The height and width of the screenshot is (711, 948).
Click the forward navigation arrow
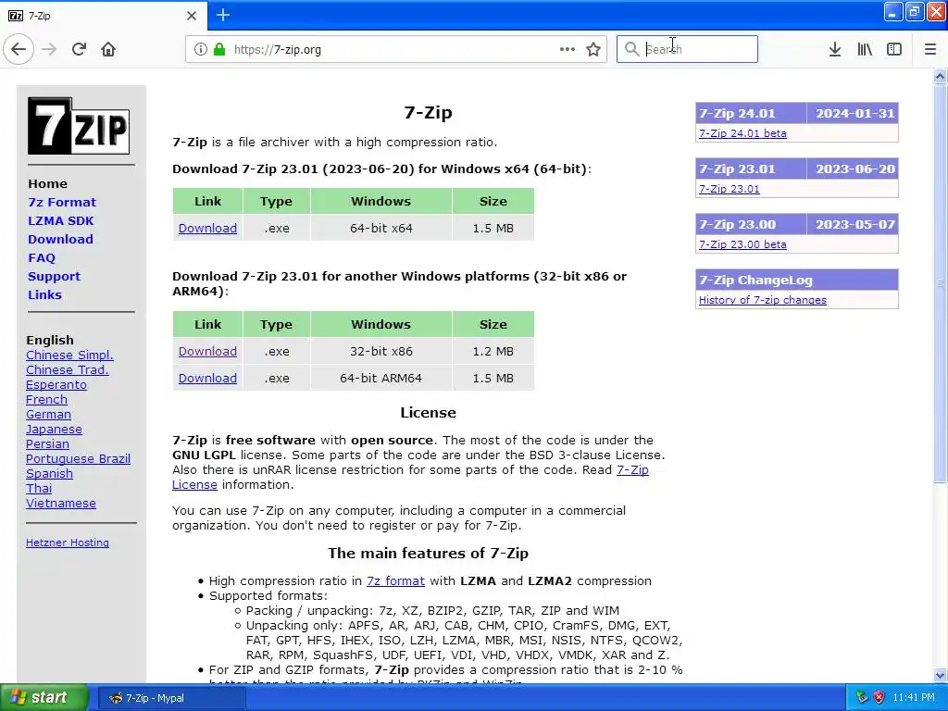[x=49, y=49]
